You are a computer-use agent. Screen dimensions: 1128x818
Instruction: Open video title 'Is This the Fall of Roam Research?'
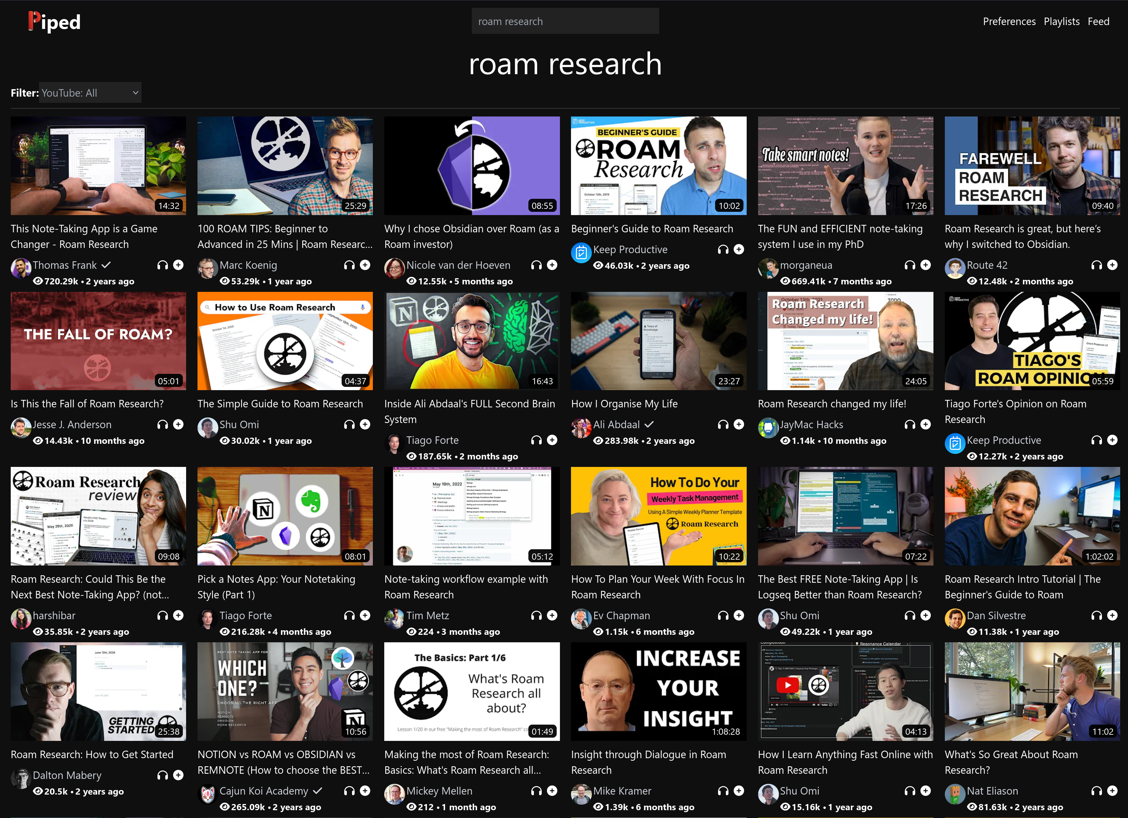[x=87, y=404]
